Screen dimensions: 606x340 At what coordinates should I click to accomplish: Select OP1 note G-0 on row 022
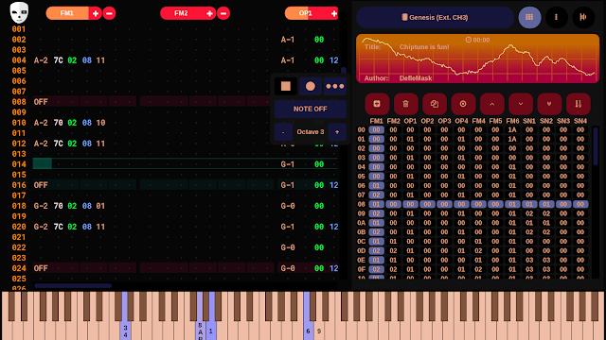coord(288,247)
